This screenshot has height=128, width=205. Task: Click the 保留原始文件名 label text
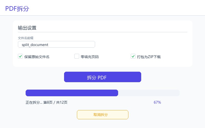click(x=37, y=57)
